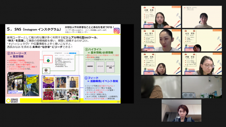The image size is (226, 127).
Task: Select top-right tile with plain background
Action: pos(202,17)
